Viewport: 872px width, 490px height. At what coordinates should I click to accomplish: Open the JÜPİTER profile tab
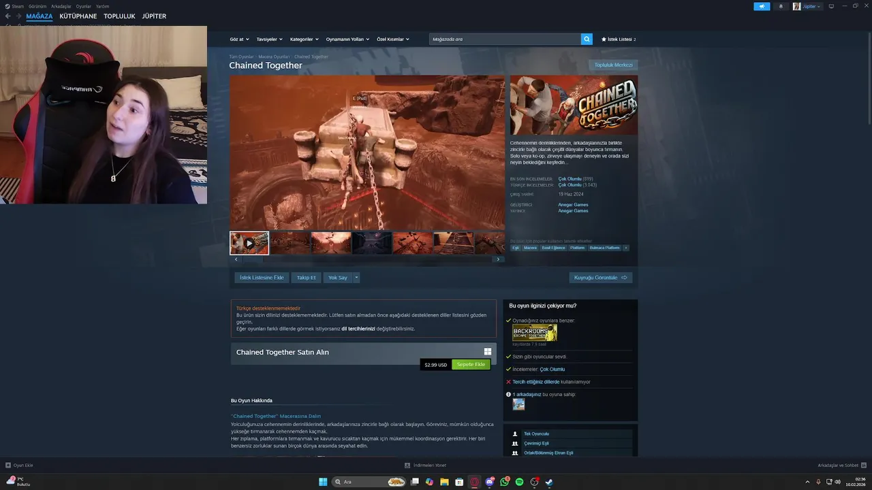(x=154, y=16)
